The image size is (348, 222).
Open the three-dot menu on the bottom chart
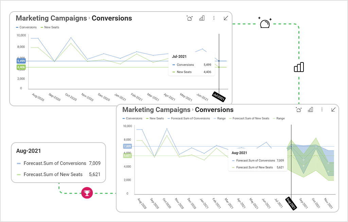tap(322, 110)
